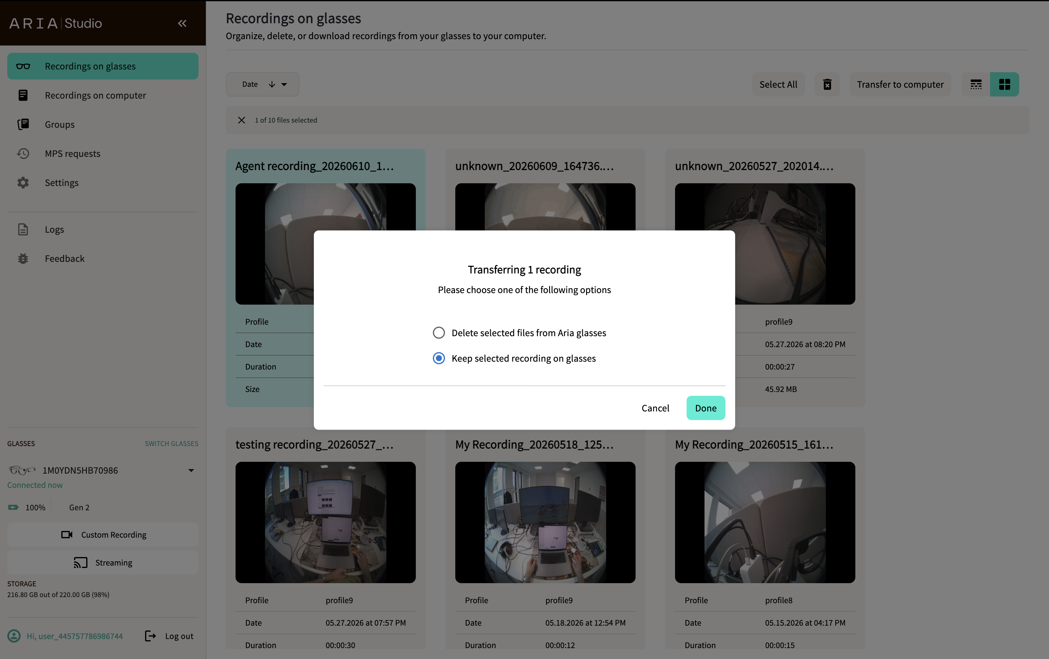Click the ARIA Studio logo
This screenshot has height=659, width=1049.
click(x=55, y=23)
